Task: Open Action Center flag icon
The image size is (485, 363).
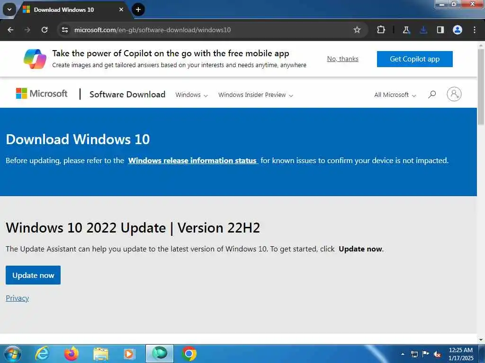Action: pos(426,354)
